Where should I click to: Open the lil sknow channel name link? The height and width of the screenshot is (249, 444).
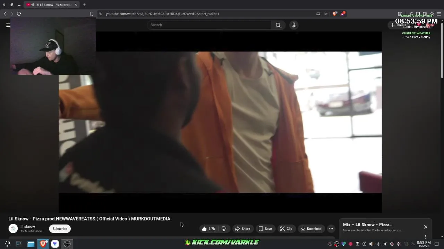[x=28, y=227]
